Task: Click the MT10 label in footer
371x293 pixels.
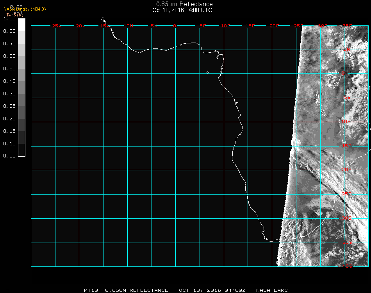Action: pos(91,290)
